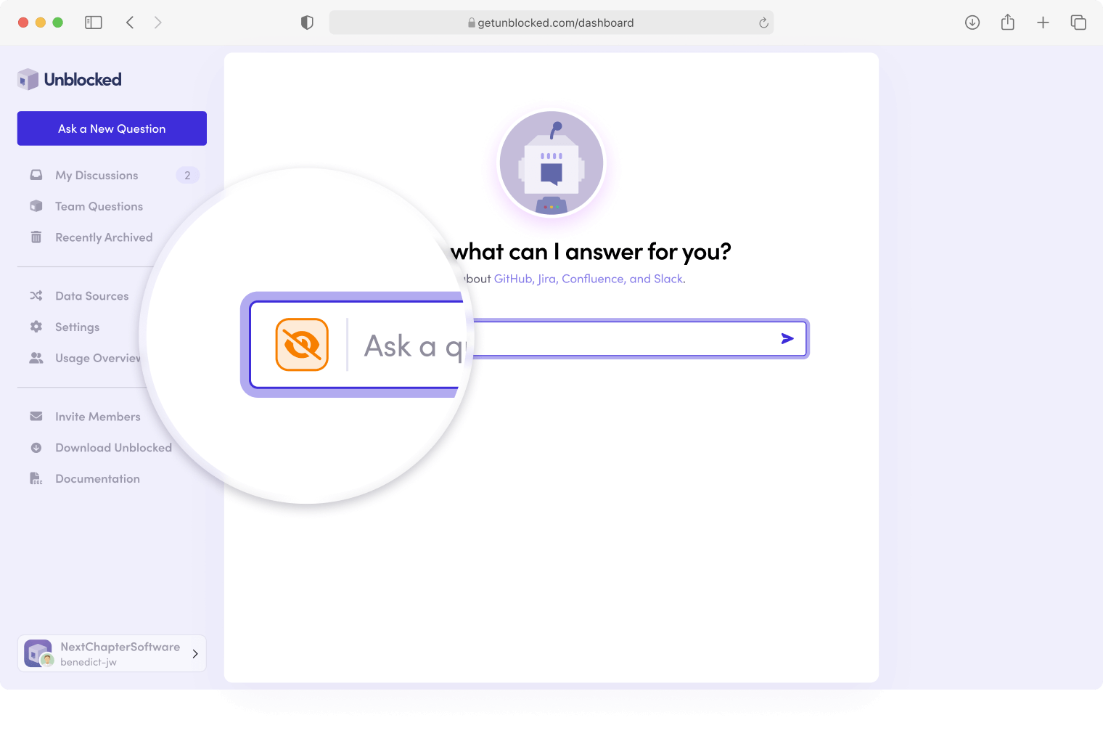Viewport: 1103px width, 752px height.
Task: Toggle the orange private mode eye icon
Action: [x=302, y=345]
